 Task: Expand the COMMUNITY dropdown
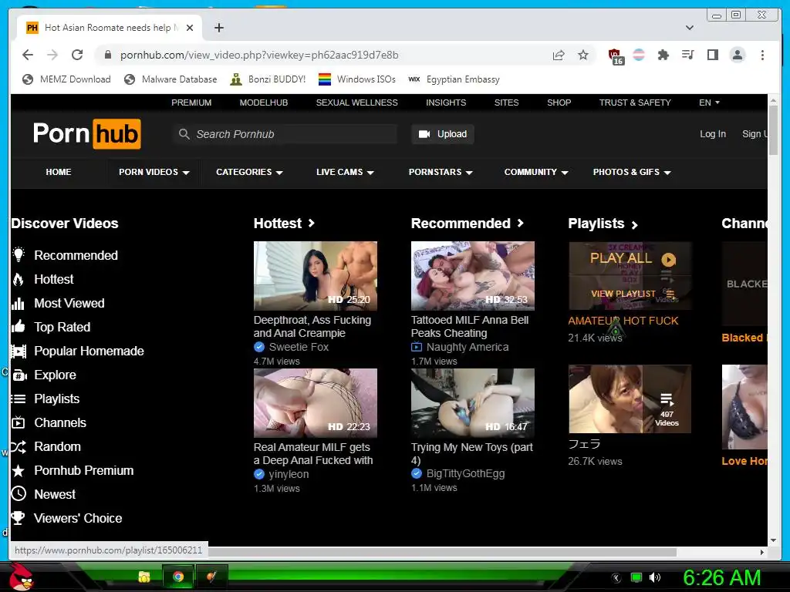point(536,172)
